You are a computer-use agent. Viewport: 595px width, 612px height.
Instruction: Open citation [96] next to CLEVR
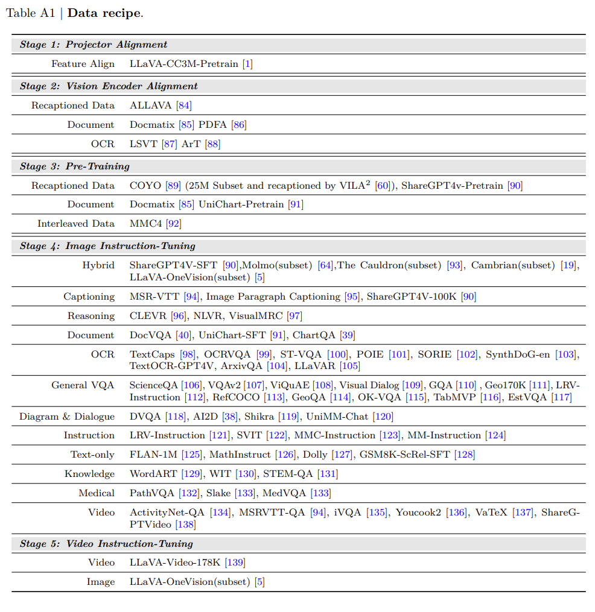click(x=179, y=316)
